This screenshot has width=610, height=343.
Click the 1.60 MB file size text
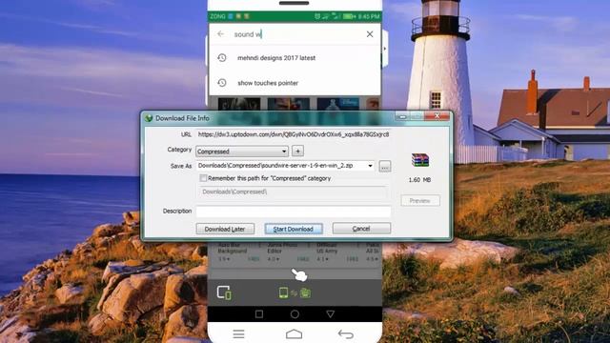coord(419,180)
